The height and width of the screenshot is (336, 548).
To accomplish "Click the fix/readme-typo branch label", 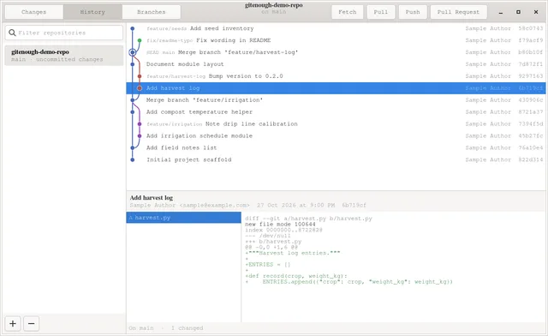I will point(170,40).
